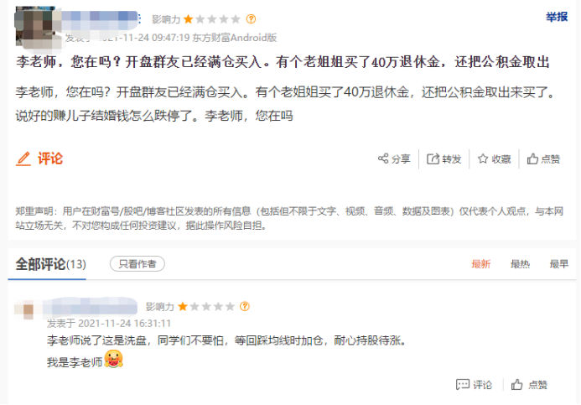Open the post author's avatar
This screenshot has width=581, height=405.
36,28
